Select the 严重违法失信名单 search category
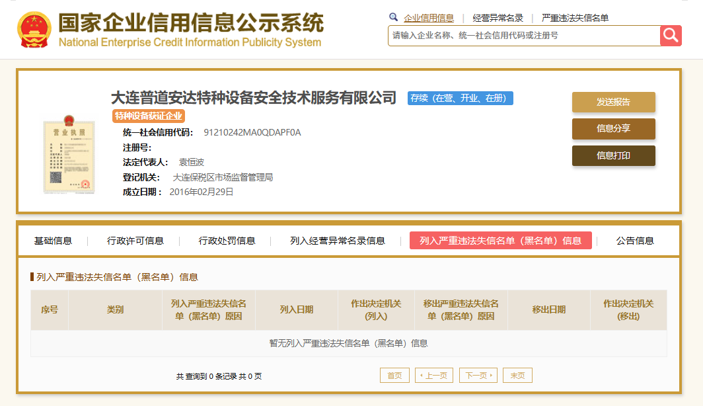The height and width of the screenshot is (406, 703). pyautogui.click(x=575, y=18)
